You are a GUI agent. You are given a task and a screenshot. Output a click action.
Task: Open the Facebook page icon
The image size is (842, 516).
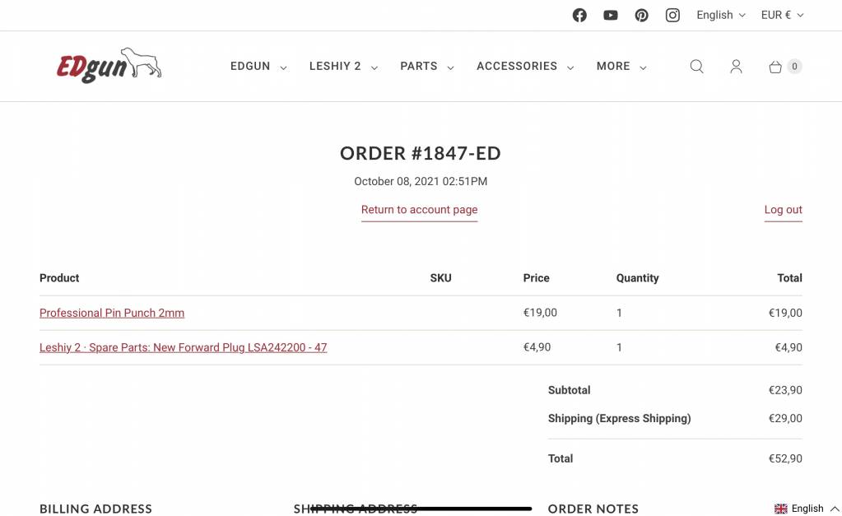579,15
